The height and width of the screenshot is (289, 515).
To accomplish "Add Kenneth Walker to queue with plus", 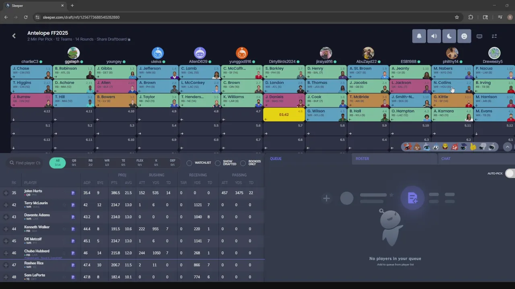I will tap(6, 229).
